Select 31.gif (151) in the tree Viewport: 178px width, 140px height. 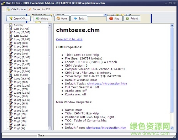point(20,125)
